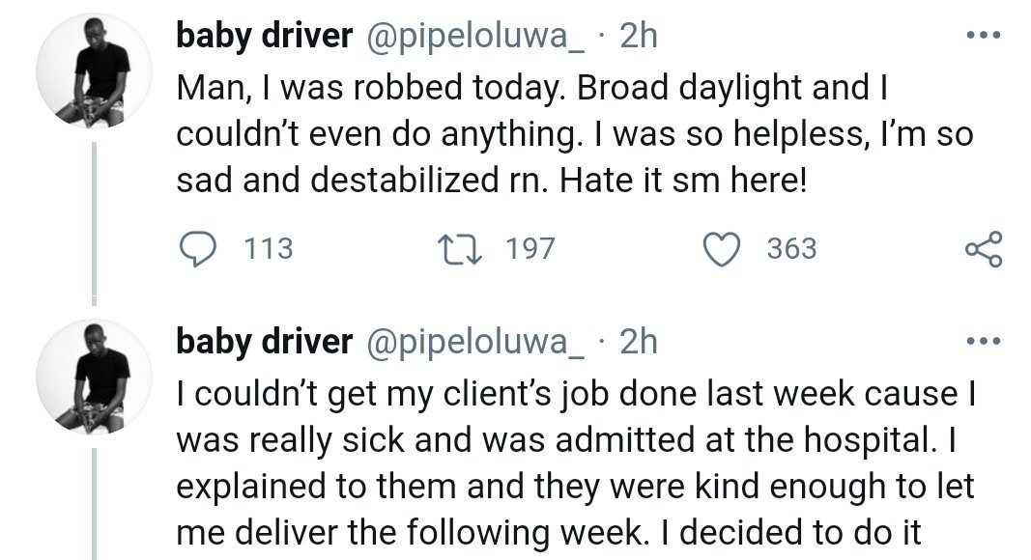Click the 113 replies count
The height and width of the screenshot is (560, 1031).
(269, 249)
